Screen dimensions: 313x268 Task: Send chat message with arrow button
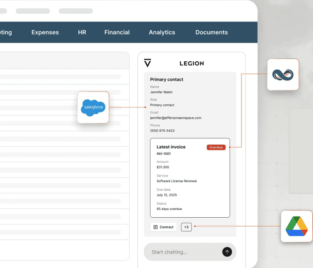[x=227, y=252]
